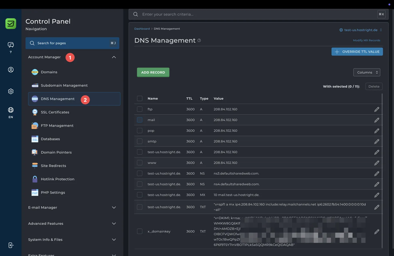Click the Site Redirects signpost icon
The image size is (394, 256).
pyautogui.click(x=35, y=166)
